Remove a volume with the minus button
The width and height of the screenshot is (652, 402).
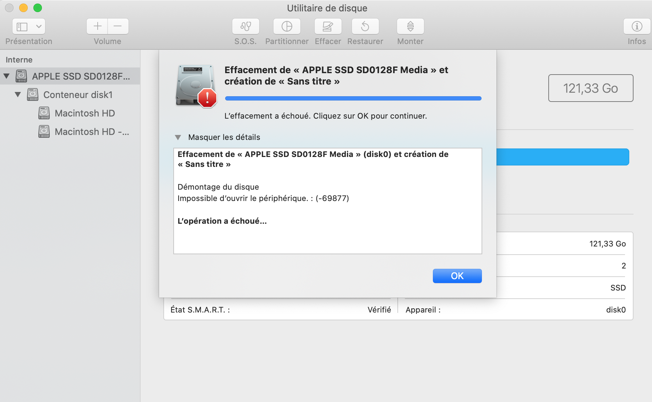coord(118,26)
